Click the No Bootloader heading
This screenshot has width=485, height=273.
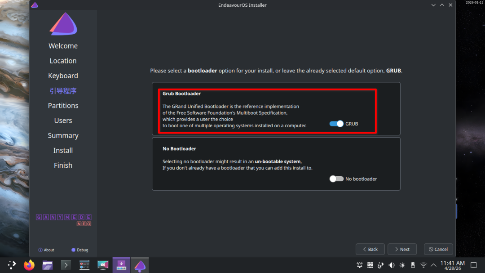point(179,149)
